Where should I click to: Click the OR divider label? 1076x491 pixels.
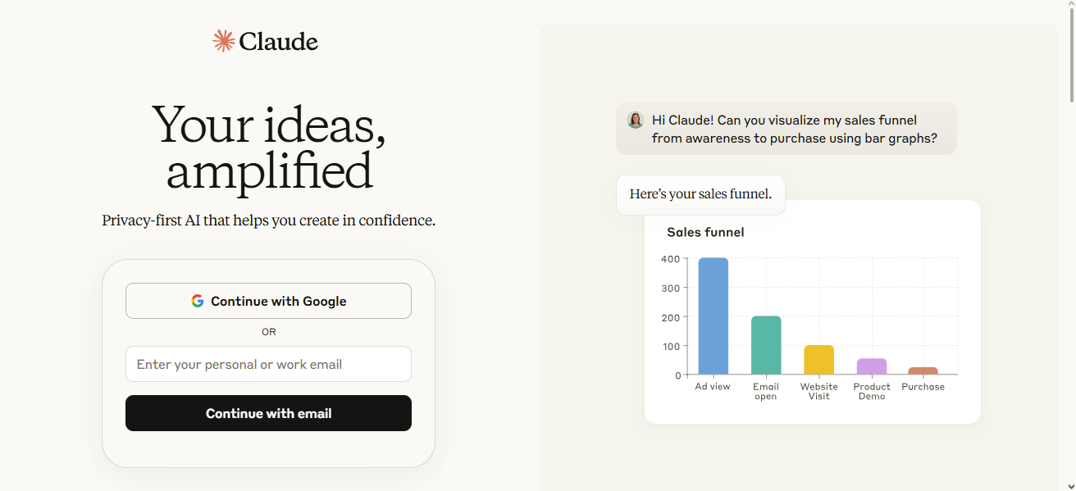pyautogui.click(x=269, y=332)
